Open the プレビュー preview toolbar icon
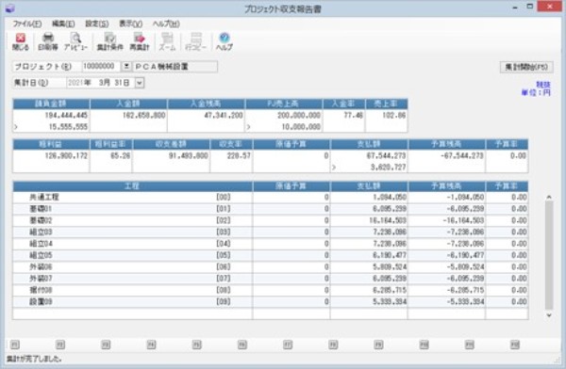This screenshot has width=566, height=369. pos(75,41)
